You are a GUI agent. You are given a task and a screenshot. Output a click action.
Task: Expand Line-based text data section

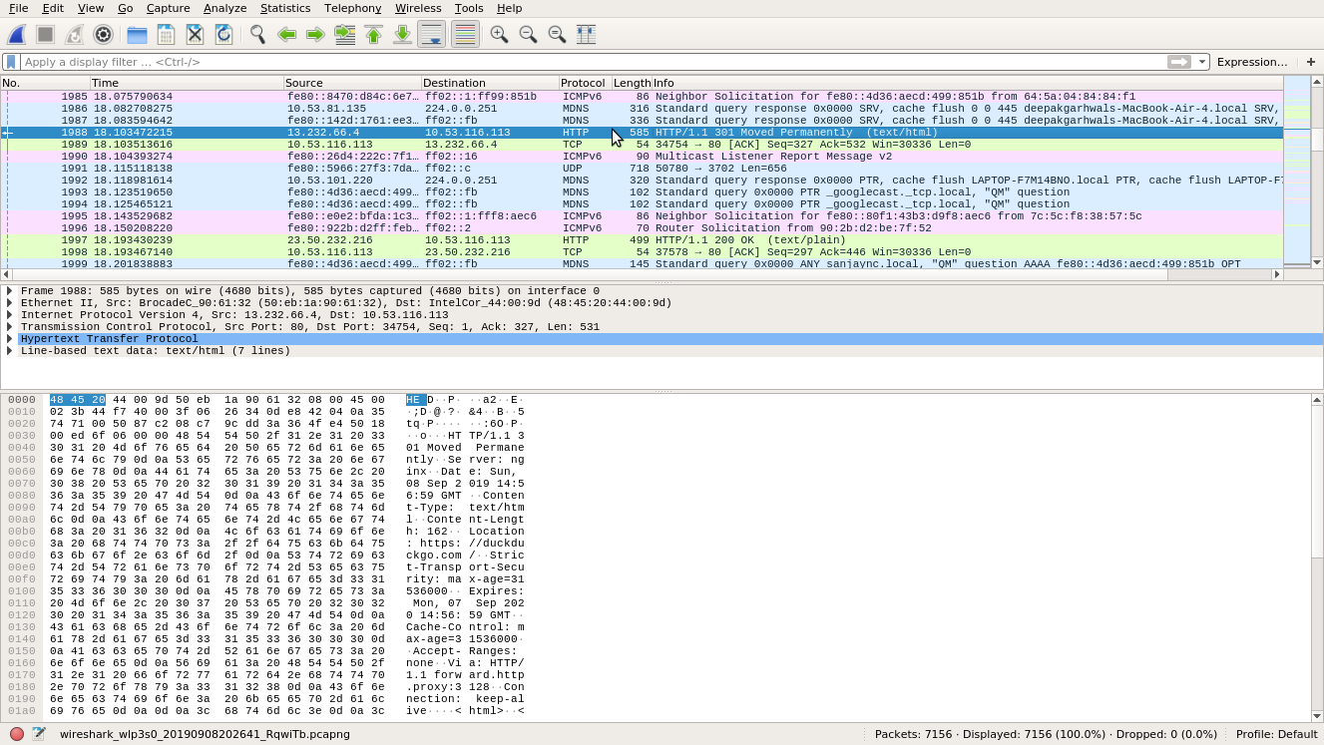pos(9,351)
